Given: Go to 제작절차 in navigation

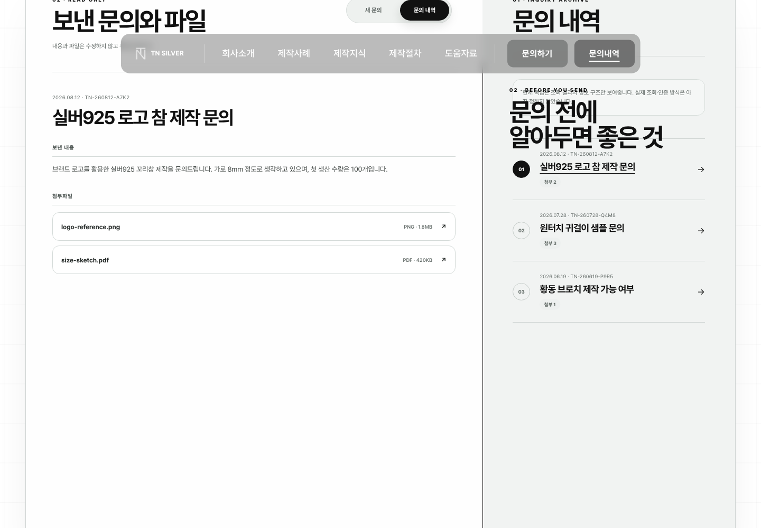Looking at the screenshot, I should click(405, 53).
